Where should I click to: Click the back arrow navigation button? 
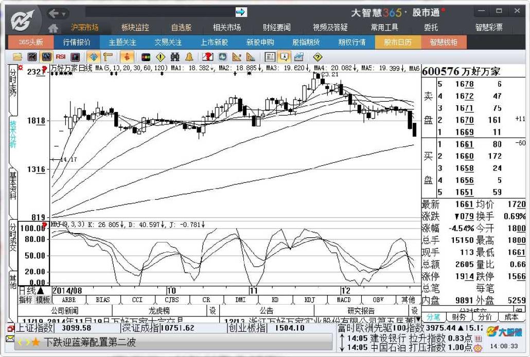(x=54, y=13)
